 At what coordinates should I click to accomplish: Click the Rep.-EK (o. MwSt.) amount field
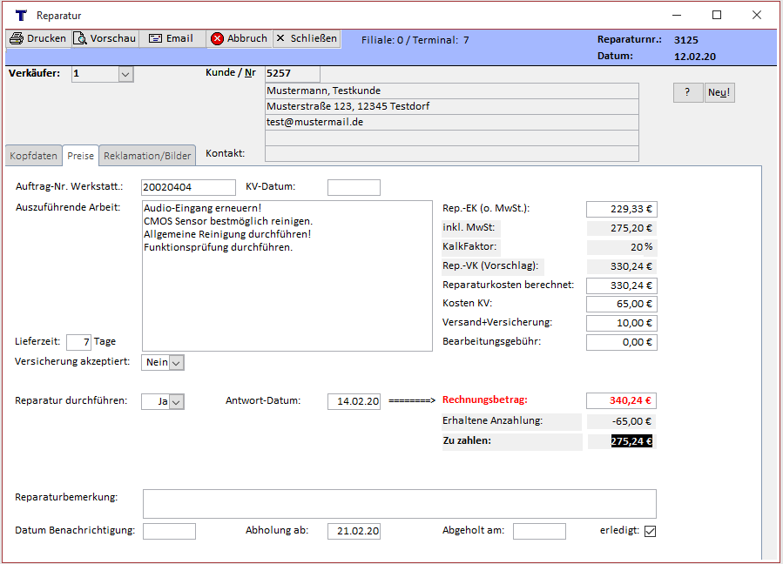click(622, 209)
